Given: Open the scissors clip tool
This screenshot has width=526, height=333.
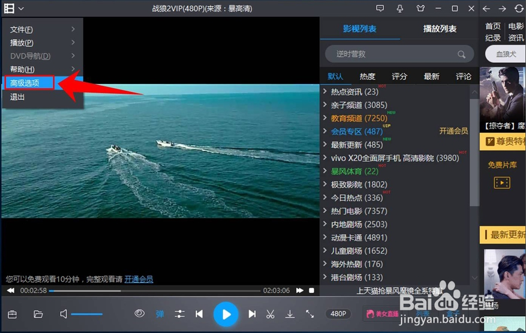Looking at the screenshot, I should [x=270, y=314].
